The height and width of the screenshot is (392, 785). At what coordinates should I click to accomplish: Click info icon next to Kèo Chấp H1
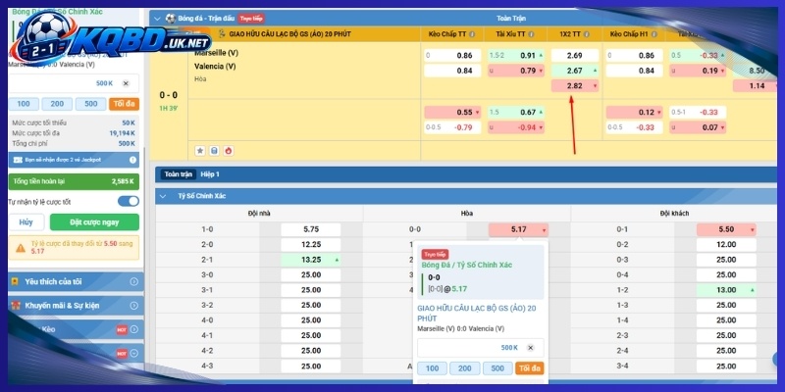[x=654, y=34]
